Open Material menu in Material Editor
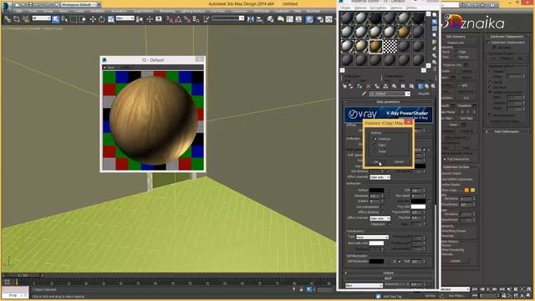The height and width of the screenshot is (301, 535). [360, 8]
